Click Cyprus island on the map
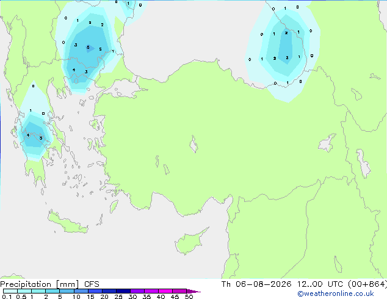 coord(190,242)
